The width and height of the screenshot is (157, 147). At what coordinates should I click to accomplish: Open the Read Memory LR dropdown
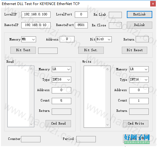point(61,69)
